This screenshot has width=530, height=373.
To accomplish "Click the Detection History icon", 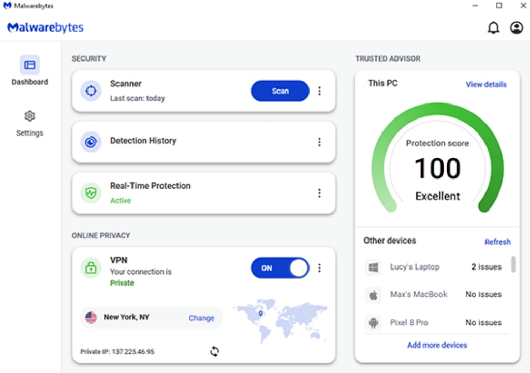I will [91, 142].
